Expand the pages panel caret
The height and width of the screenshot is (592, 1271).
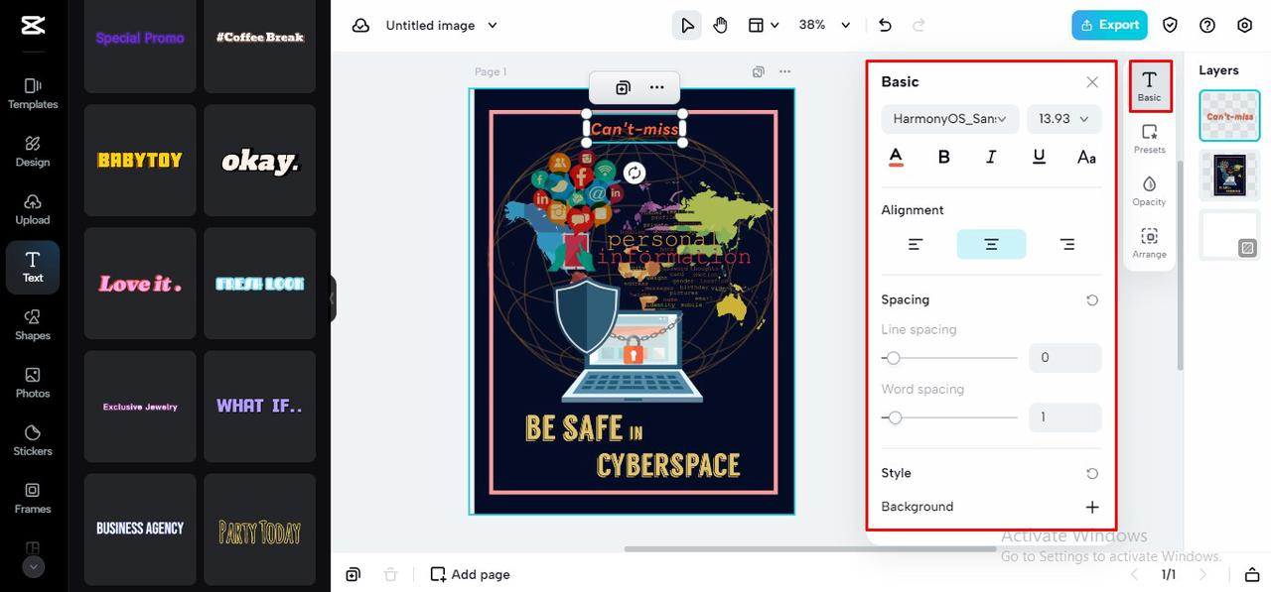click(x=1250, y=574)
